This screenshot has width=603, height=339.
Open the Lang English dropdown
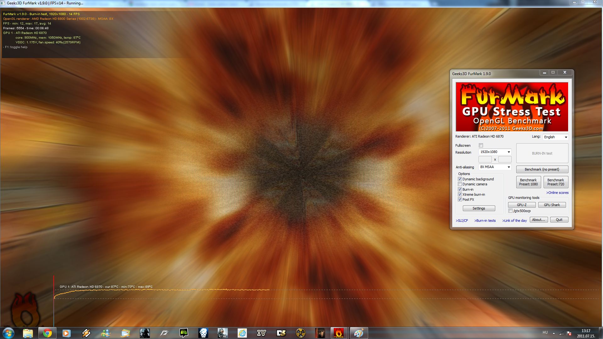(556, 137)
